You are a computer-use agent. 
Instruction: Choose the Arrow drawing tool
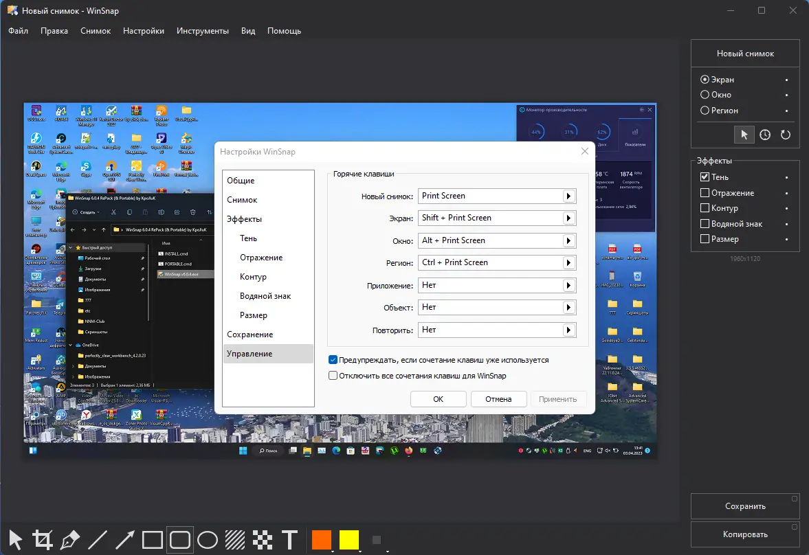[124, 540]
